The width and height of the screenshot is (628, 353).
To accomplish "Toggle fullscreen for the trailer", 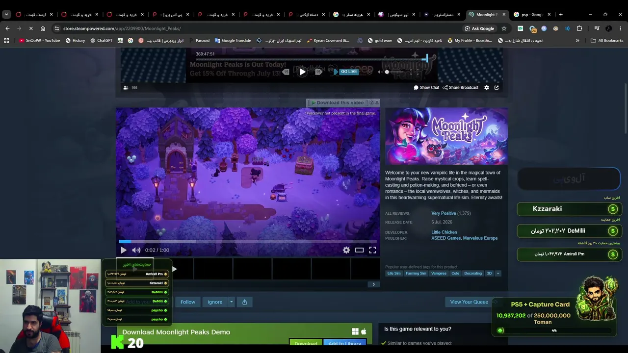I will pos(373,250).
